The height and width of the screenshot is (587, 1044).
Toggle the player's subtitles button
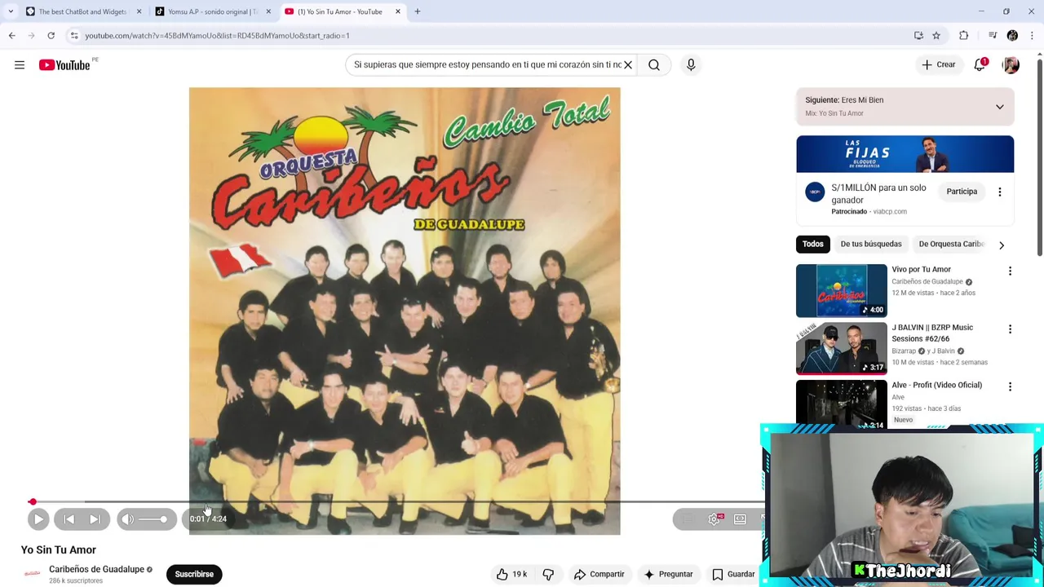point(688,519)
